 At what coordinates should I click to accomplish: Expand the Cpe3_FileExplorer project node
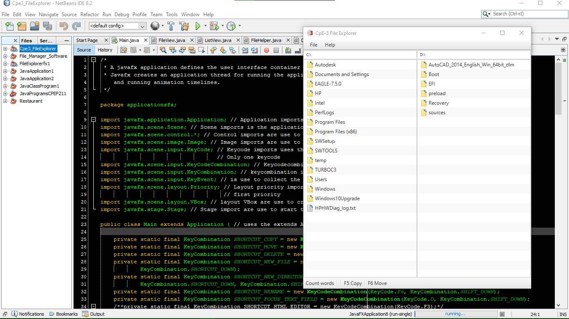point(5,49)
